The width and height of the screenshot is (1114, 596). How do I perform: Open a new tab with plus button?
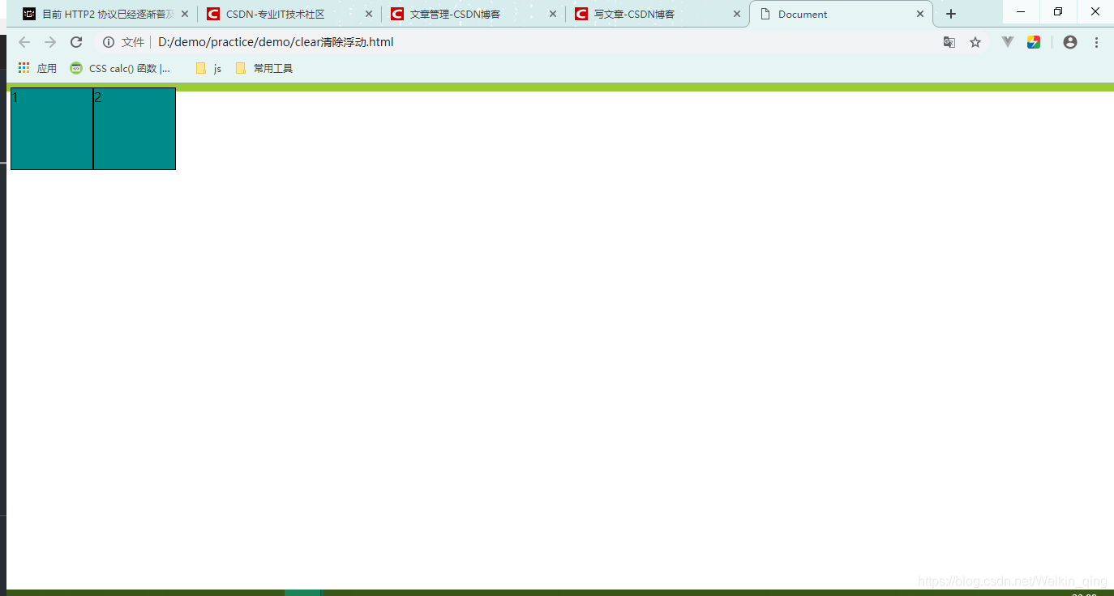[x=951, y=14]
